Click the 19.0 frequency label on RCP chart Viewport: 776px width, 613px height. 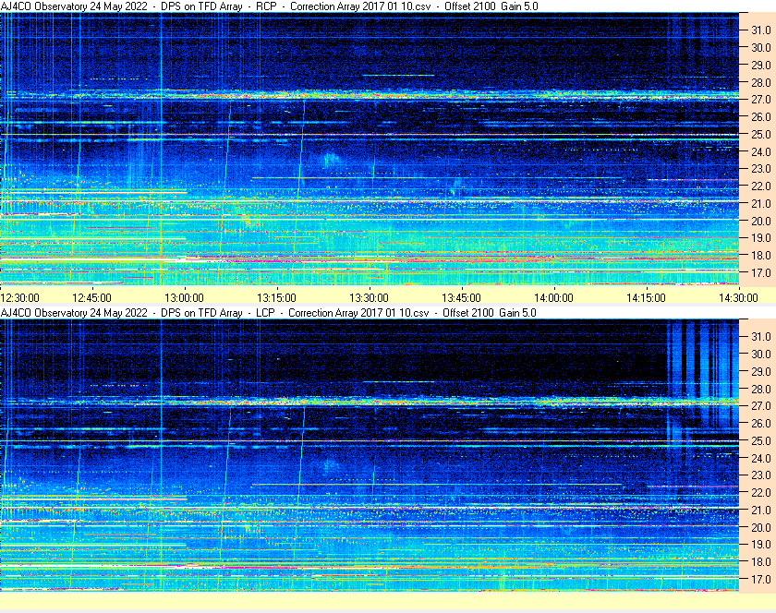[x=761, y=238]
